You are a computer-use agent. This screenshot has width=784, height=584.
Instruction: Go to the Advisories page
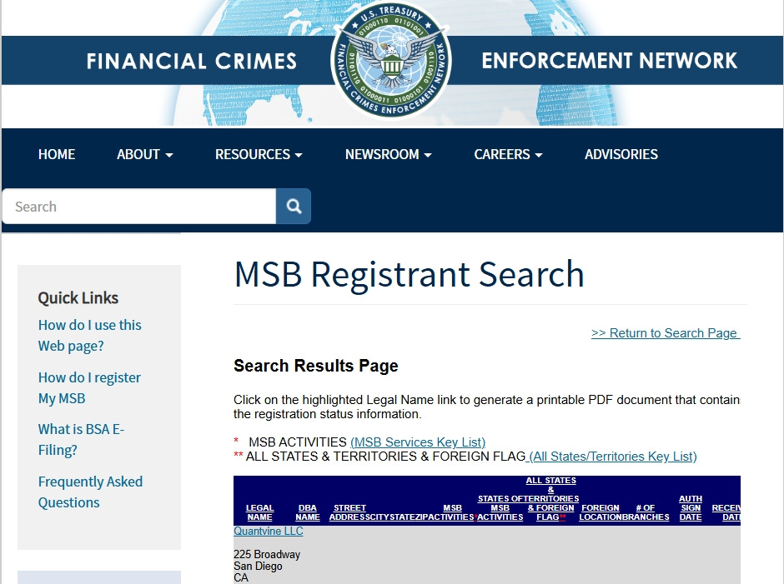(621, 154)
